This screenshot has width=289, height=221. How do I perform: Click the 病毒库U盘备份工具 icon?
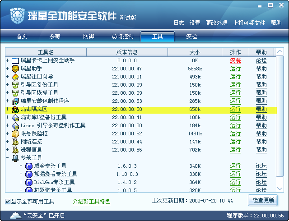[15, 118]
